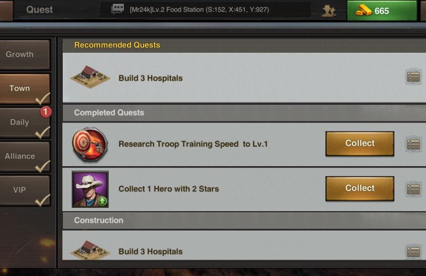Click the cowboy silhouette icon in top bar
Image resolution: width=426 pixels, height=276 pixels.
point(329,11)
